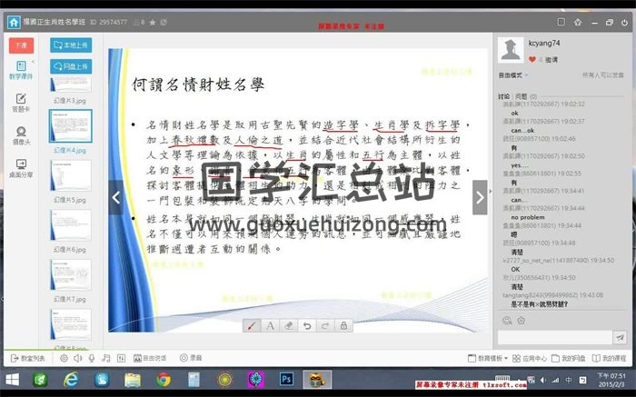Click the 本地上传 local upload button
636x397 pixels.
pyautogui.click(x=71, y=45)
